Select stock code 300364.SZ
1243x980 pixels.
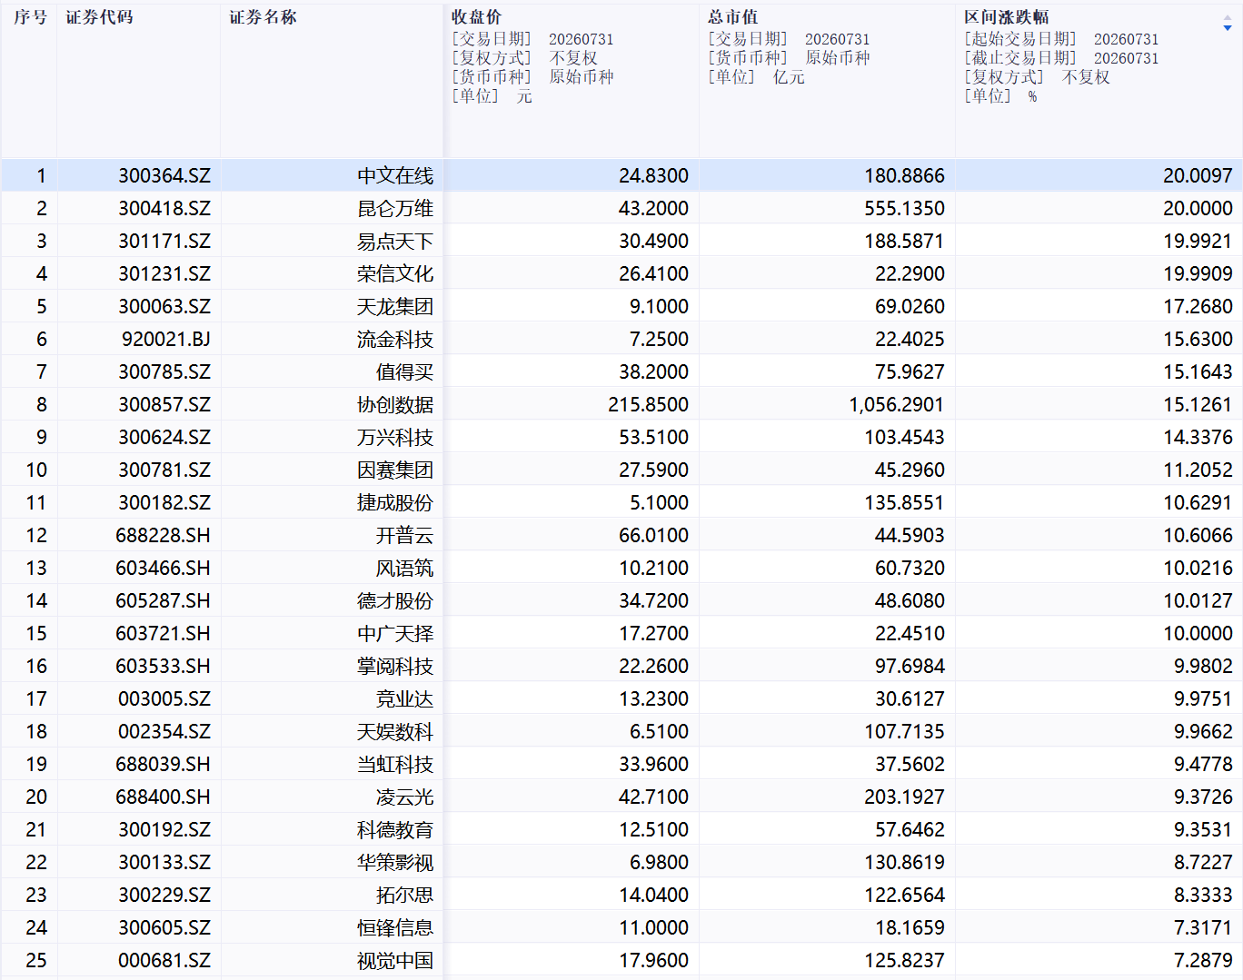[164, 175]
